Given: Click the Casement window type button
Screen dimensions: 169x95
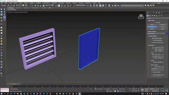Looking at the screenshot, I should pyautogui.click(x=162, y=25).
